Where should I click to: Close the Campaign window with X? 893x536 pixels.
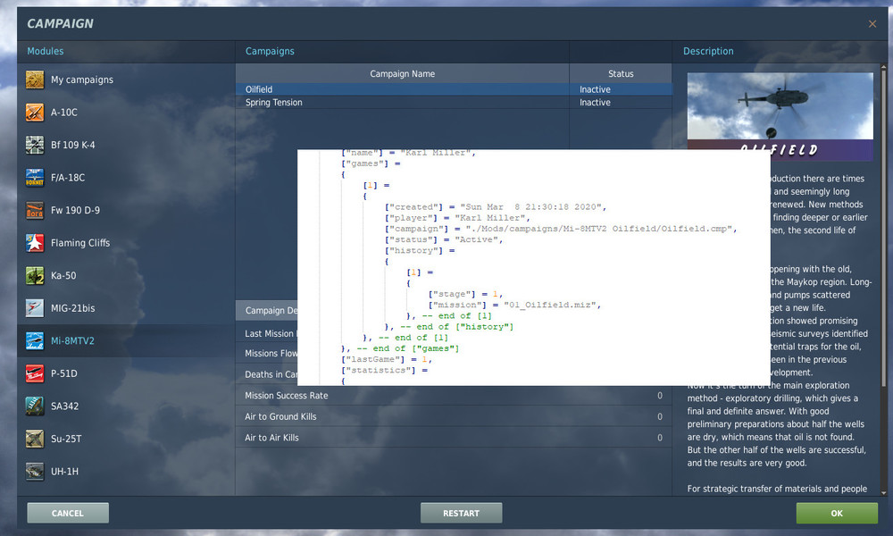(x=872, y=24)
